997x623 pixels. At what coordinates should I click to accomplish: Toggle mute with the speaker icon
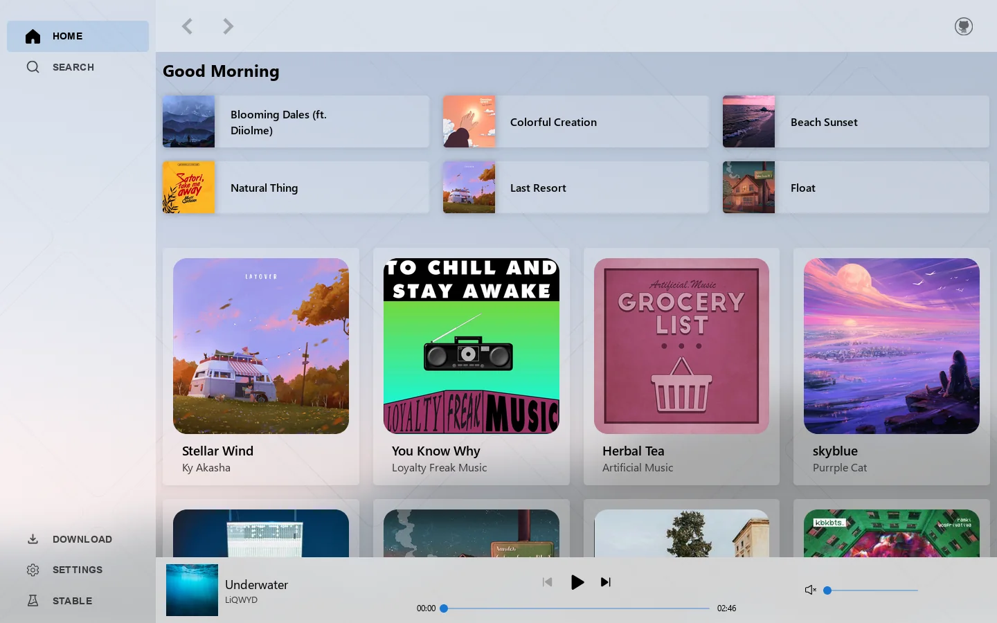click(x=810, y=590)
